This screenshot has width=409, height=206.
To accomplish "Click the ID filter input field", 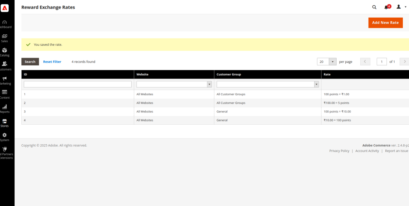I will coord(78,84).
